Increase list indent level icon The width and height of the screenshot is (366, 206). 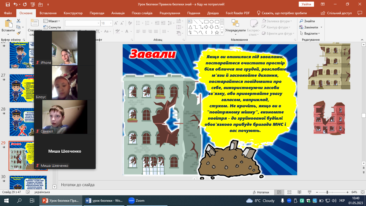pyautogui.click(x=164, y=23)
